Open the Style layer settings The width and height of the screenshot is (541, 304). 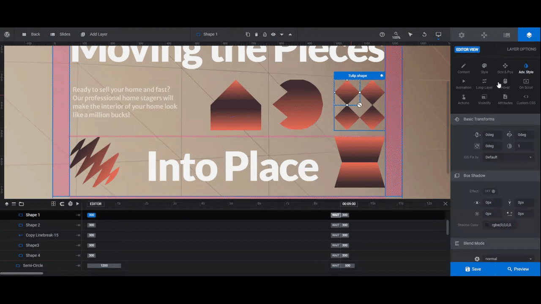coord(484,68)
